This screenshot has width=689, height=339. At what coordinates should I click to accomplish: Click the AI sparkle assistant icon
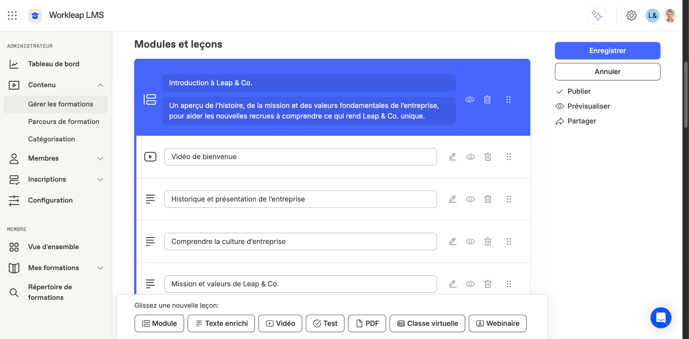[x=596, y=16]
